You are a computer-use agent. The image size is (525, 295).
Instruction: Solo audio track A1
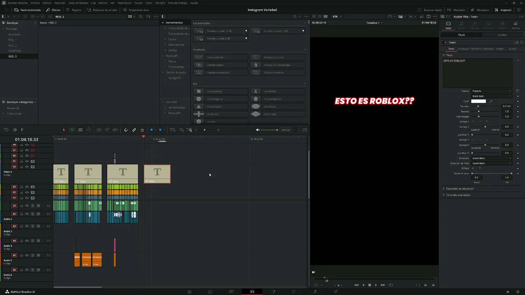tap(33, 206)
